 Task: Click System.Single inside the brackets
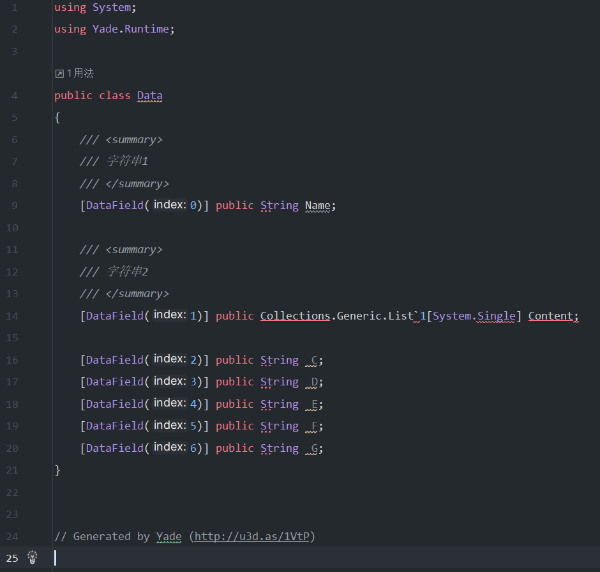(x=474, y=316)
